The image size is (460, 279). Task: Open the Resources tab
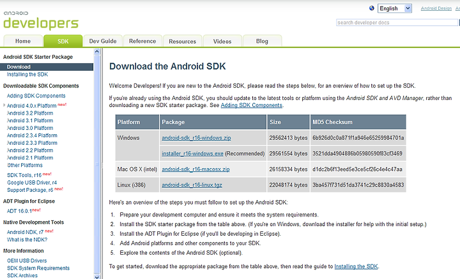pos(182,41)
